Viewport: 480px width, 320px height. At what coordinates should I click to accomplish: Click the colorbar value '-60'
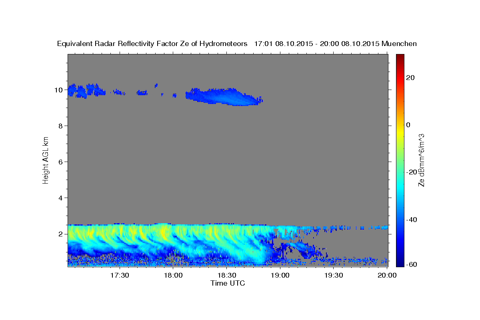tap(412, 265)
